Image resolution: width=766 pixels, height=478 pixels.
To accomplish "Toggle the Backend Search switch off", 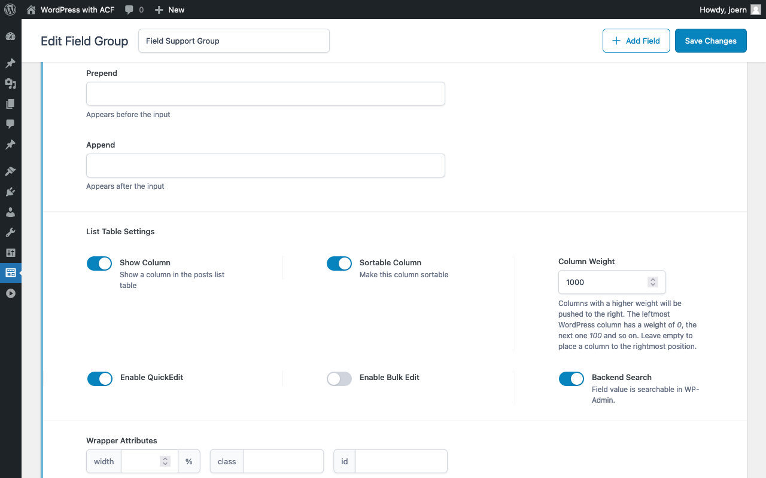I will point(572,378).
